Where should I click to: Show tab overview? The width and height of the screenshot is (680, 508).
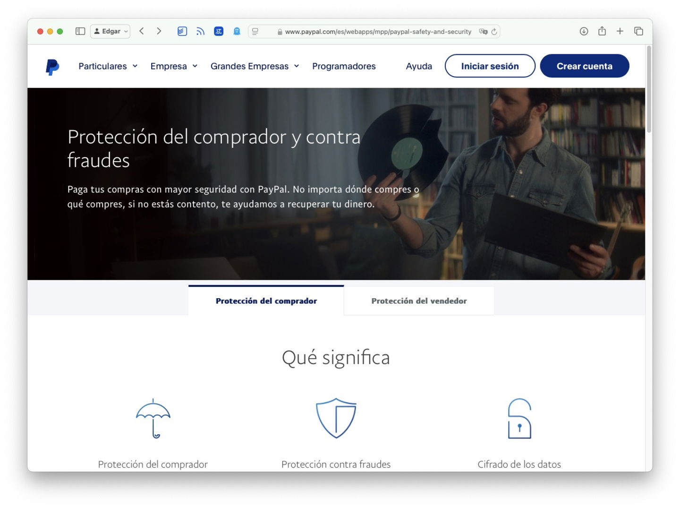(638, 31)
